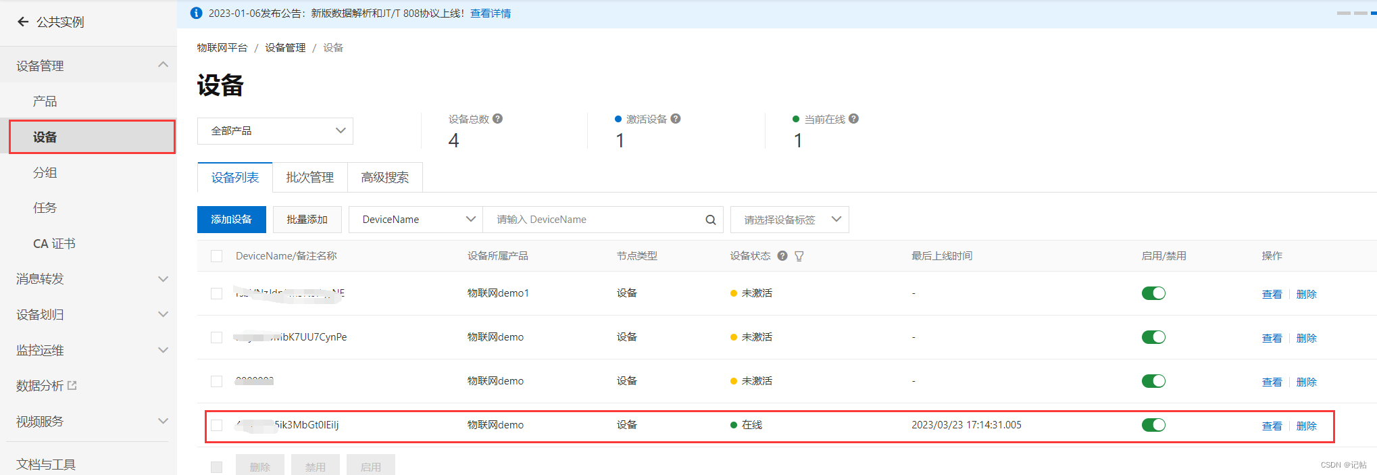Click the help icon next to 设备总数
Image resolution: width=1377 pixels, height=475 pixels.
tap(498, 118)
